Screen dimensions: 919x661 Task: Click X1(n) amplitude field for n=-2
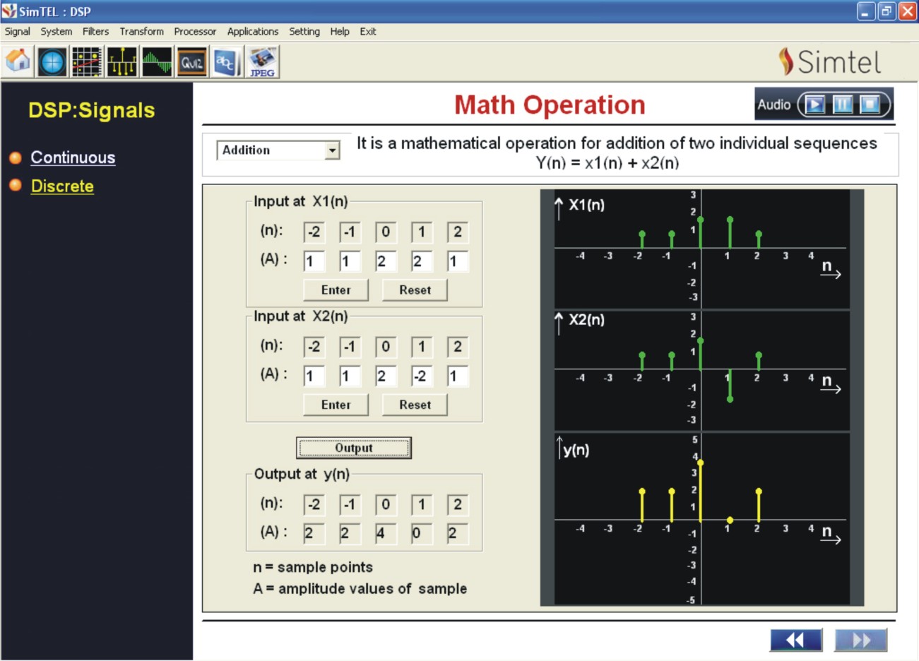314,261
